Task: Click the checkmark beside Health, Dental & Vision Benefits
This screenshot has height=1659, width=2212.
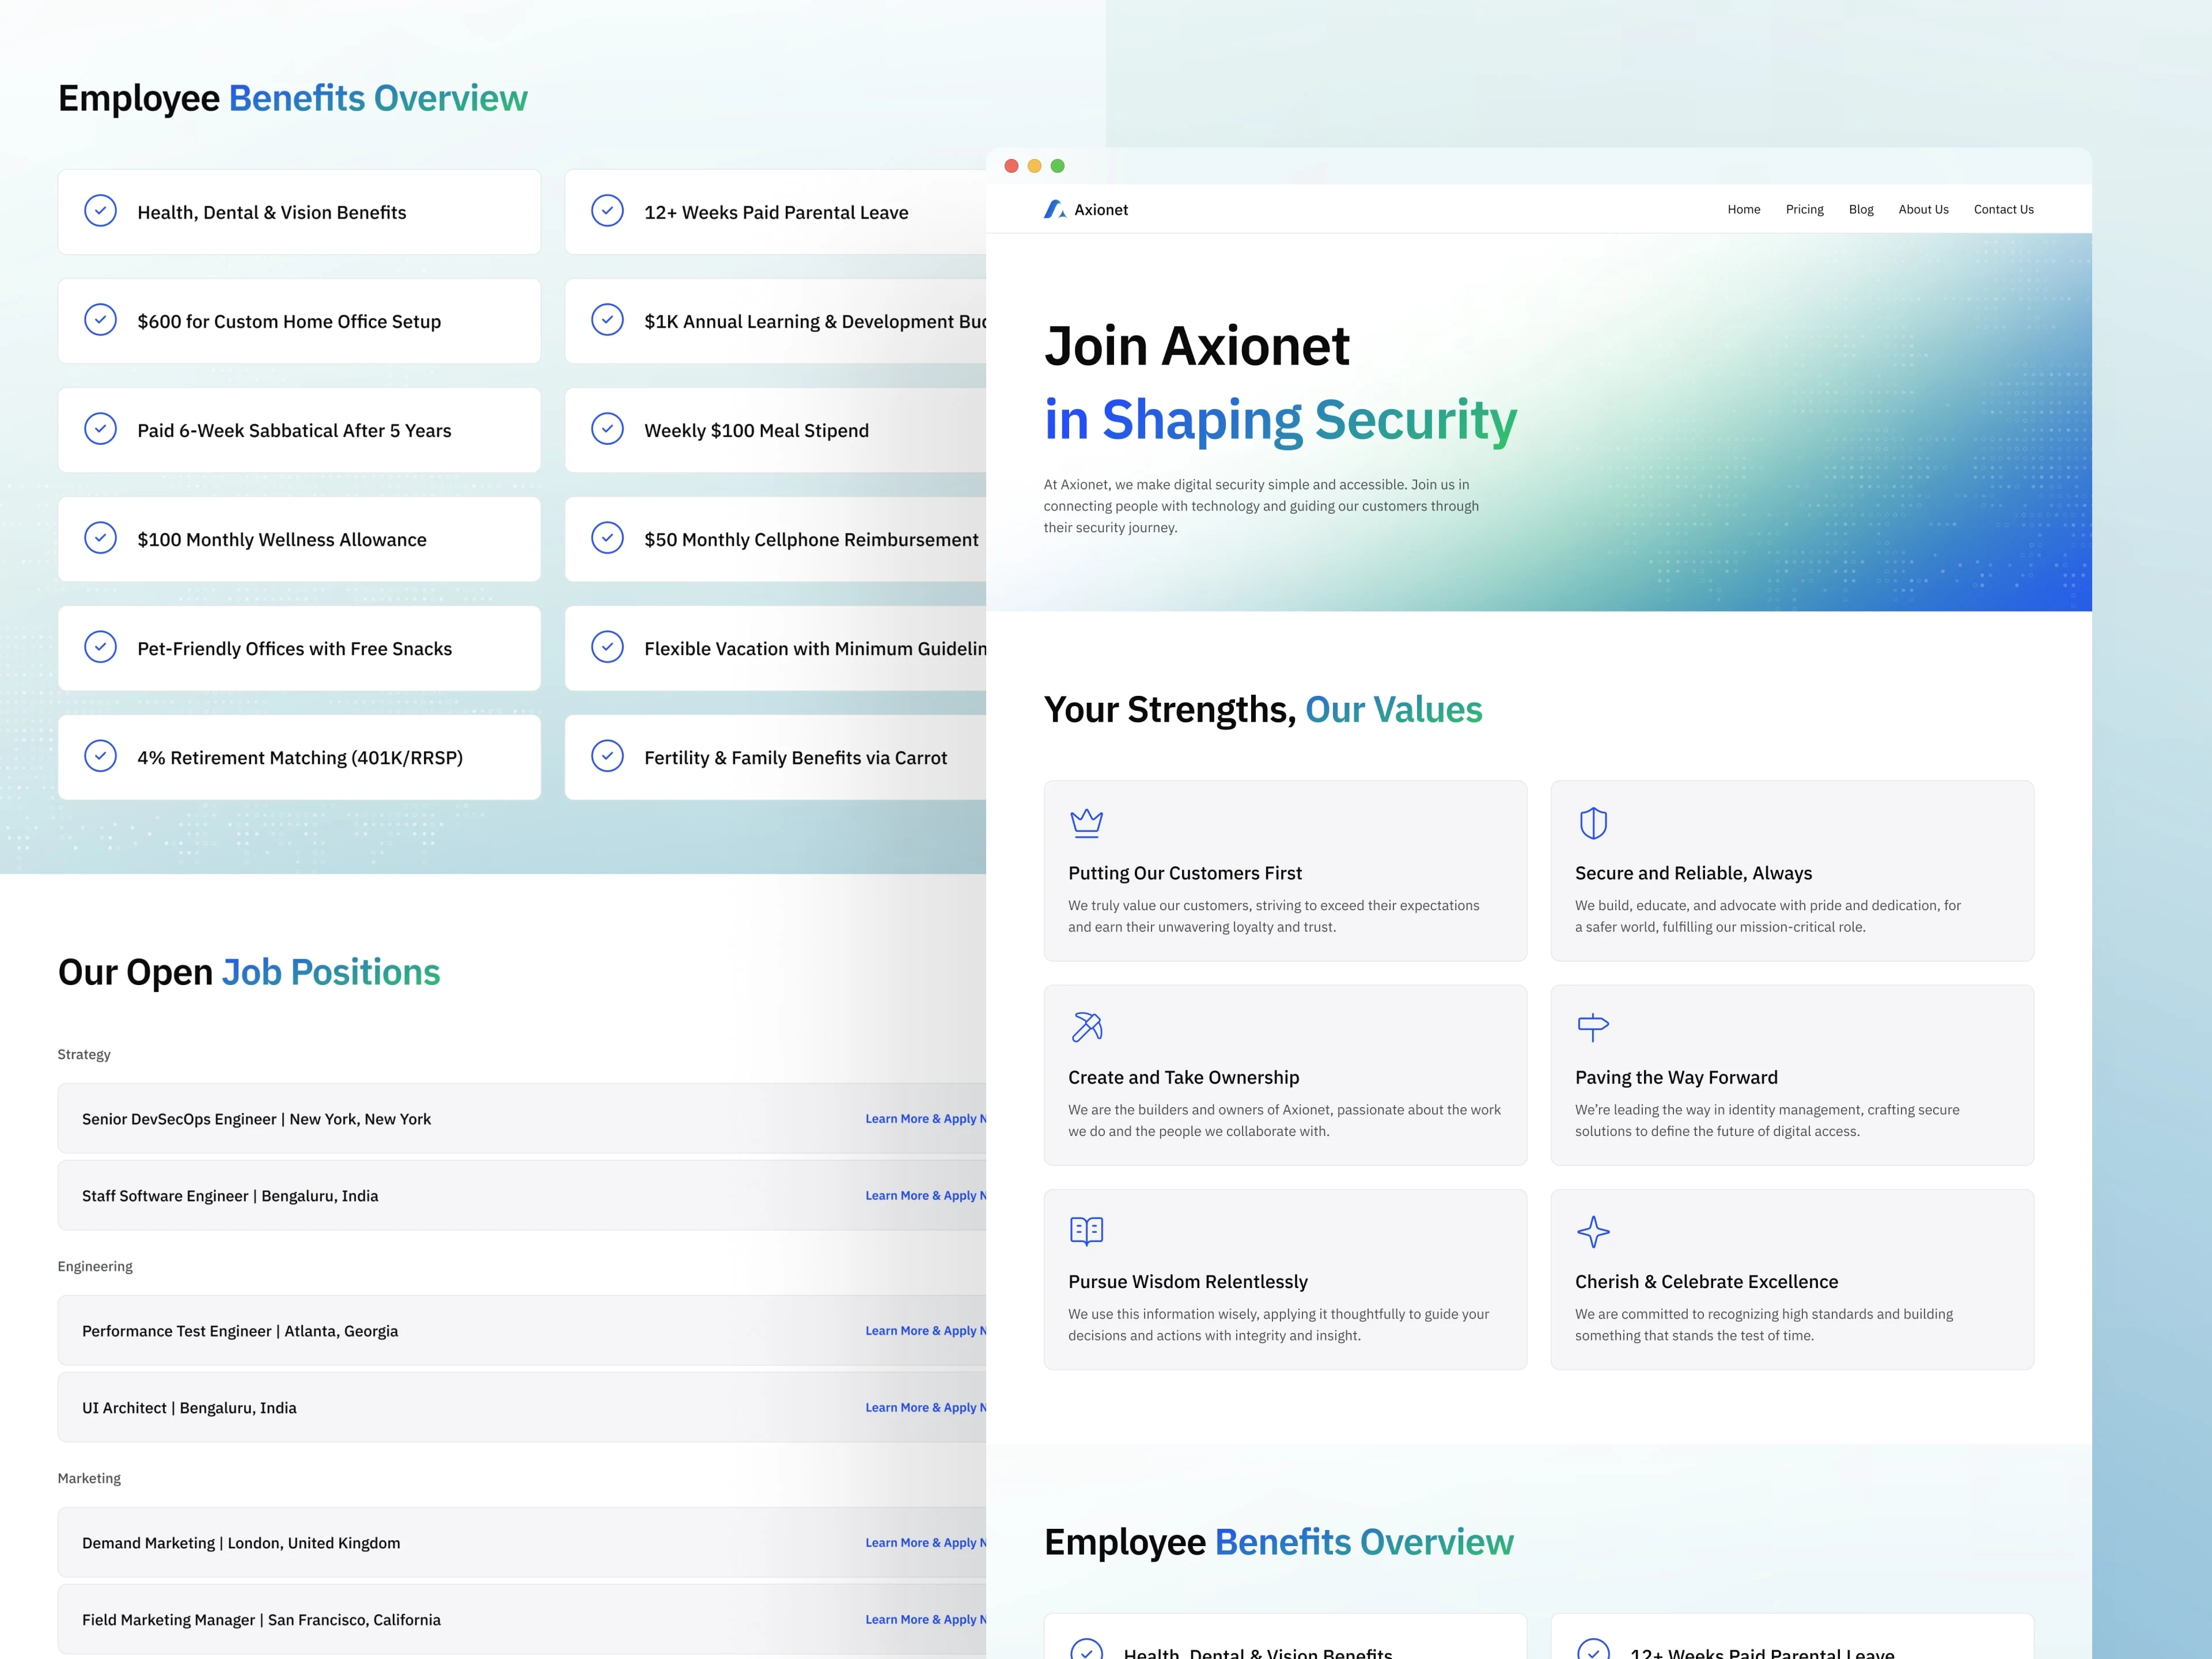Action: tap(100, 211)
